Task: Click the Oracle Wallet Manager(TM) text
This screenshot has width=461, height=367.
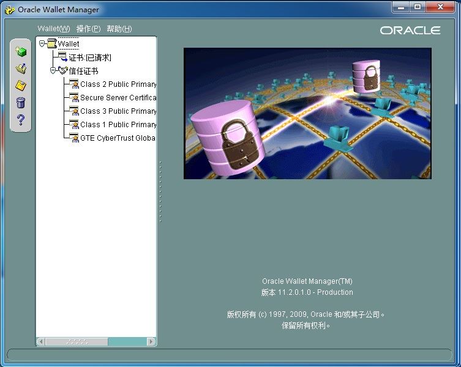Action: (307, 281)
